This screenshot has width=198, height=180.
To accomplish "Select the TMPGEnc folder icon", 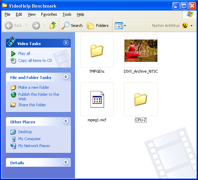I will tap(97, 51).
